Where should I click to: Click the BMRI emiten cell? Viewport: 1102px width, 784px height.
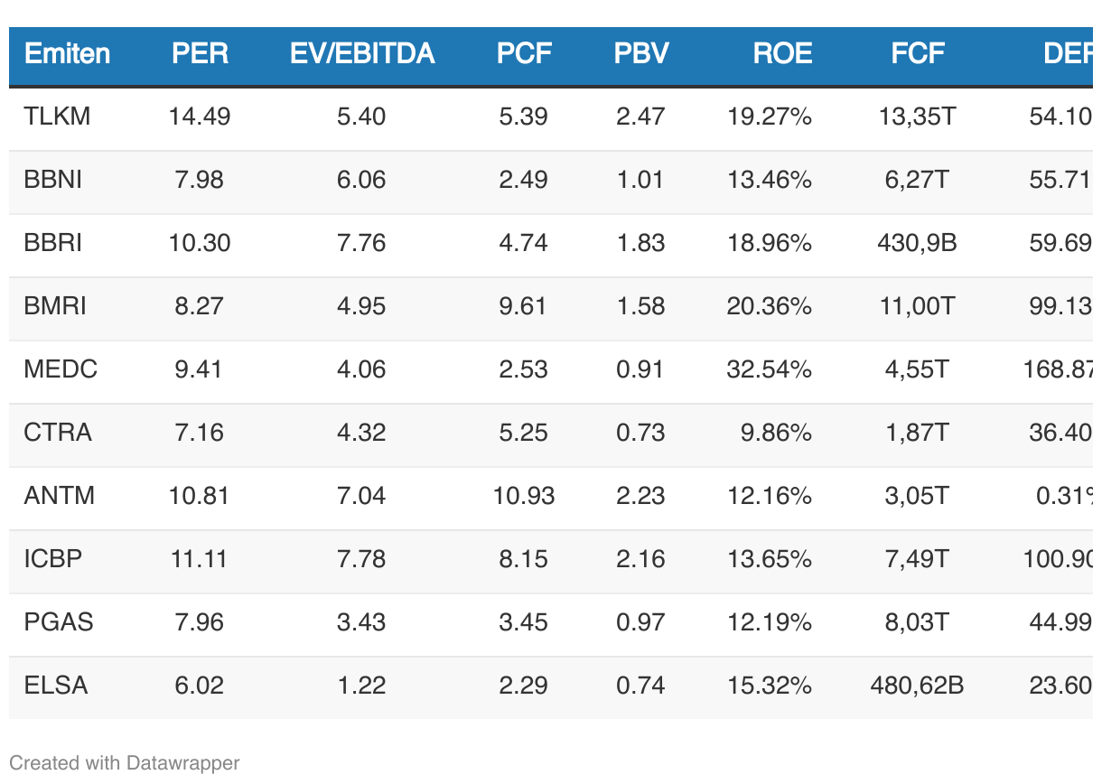click(x=55, y=306)
